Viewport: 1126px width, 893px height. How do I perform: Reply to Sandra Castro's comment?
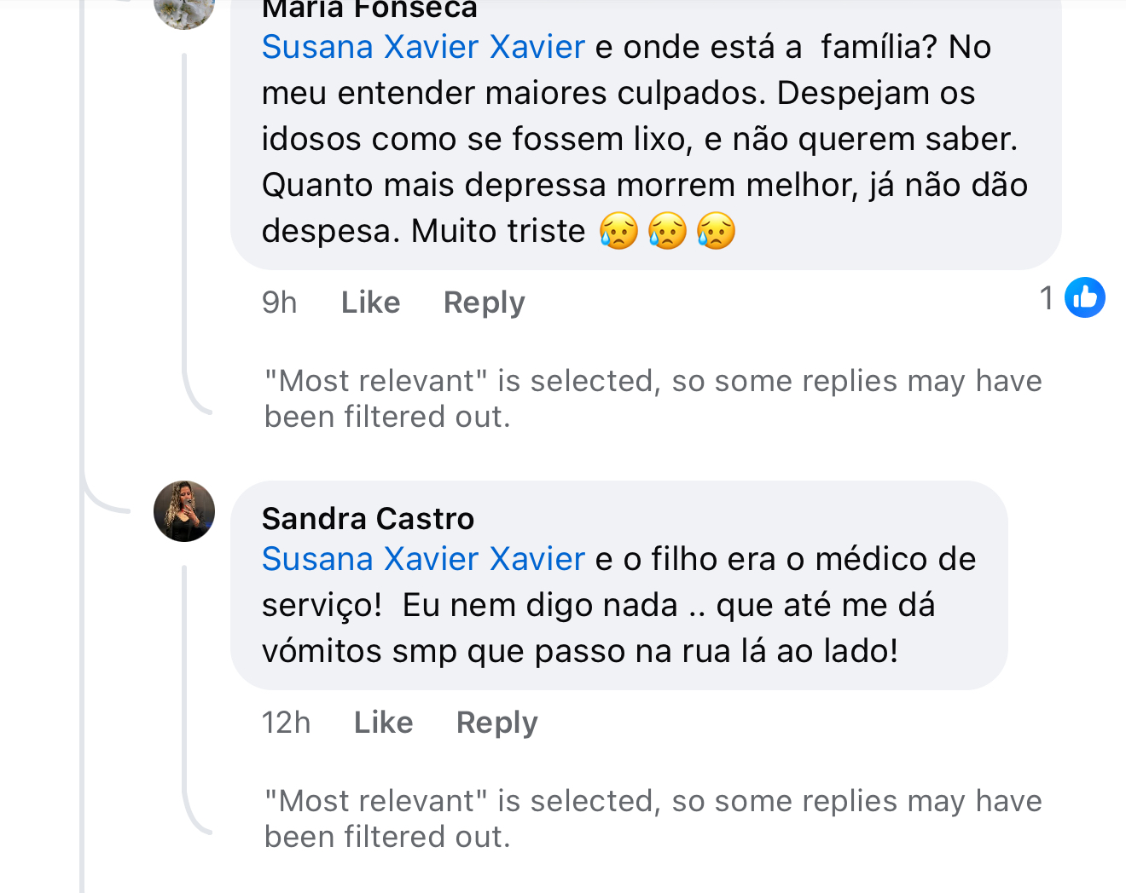pos(496,723)
